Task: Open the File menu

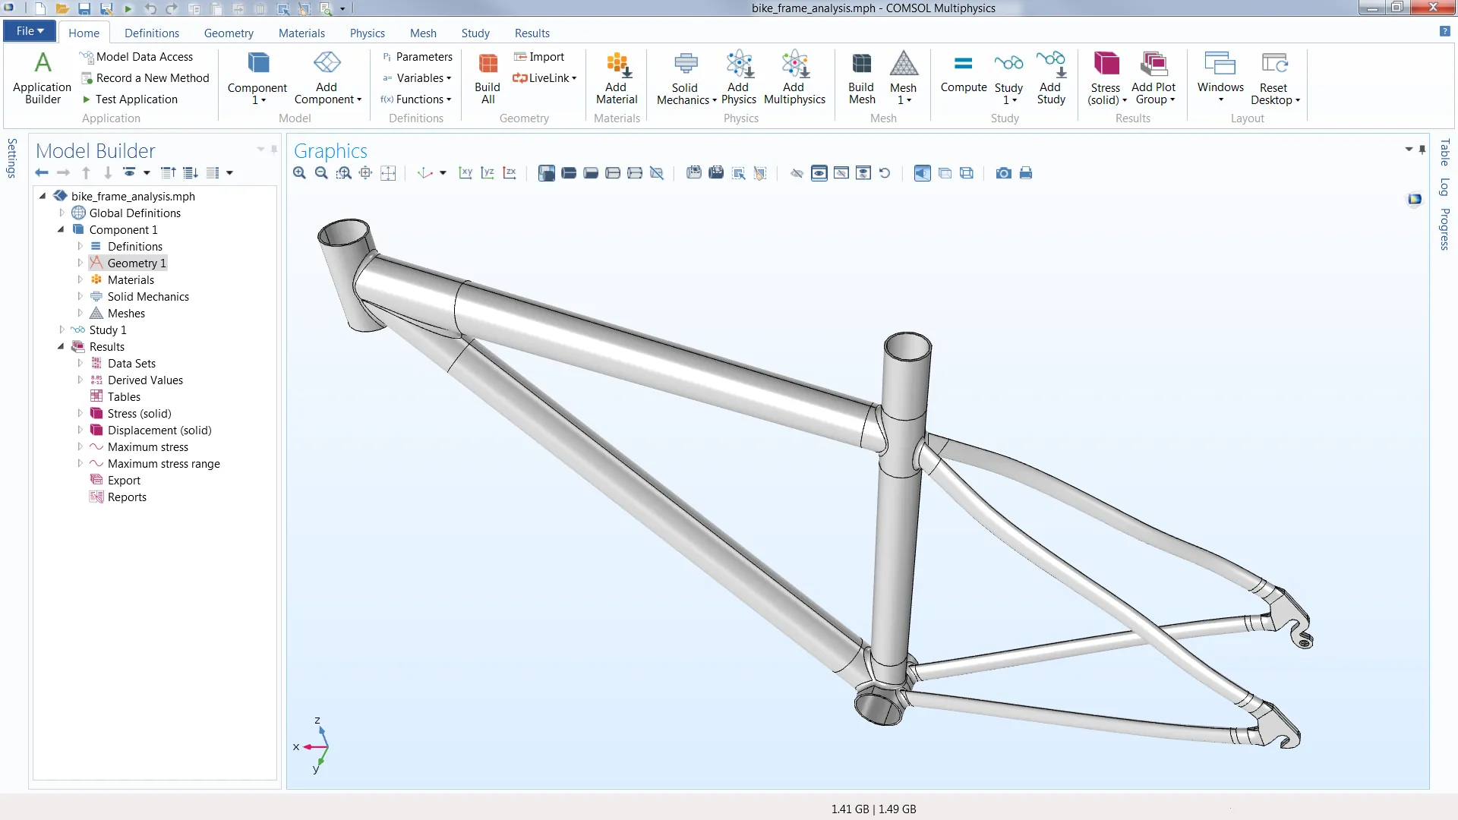Action: click(x=30, y=31)
